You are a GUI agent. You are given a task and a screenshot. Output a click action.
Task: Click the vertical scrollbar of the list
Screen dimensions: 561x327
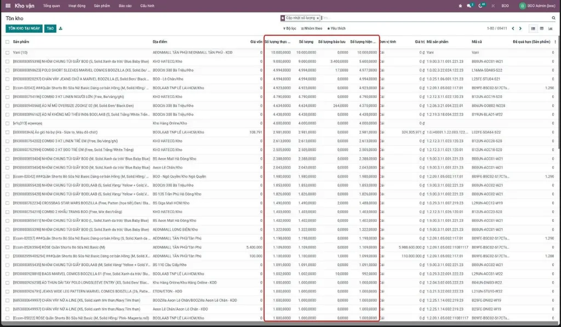click(x=559, y=93)
